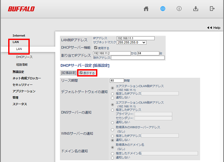224x162 pixels.
Task: Open the 管理 menu
Action: click(16, 98)
